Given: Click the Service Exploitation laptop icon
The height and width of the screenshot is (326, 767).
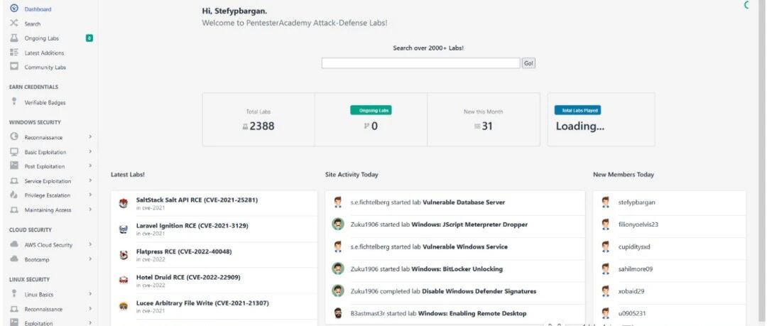Looking at the screenshot, I should [14, 180].
